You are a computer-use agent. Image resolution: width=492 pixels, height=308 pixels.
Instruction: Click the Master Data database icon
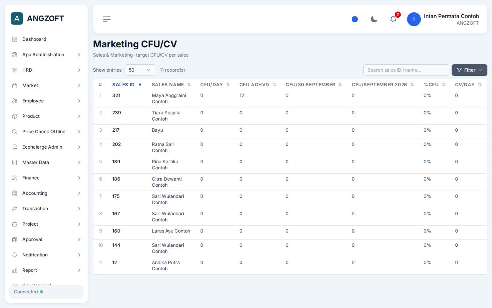15,162
